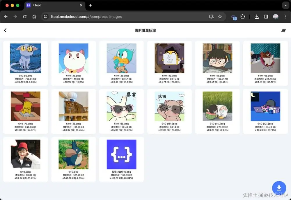
Task: Open the 640 (9).jpeg rabbit thumbnail
Action: [x=122, y=106]
